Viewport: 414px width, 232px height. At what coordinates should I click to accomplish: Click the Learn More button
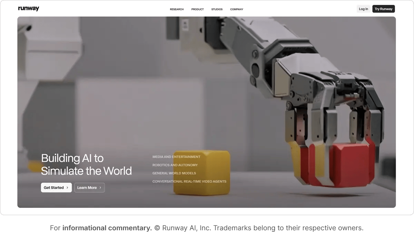[89, 188]
